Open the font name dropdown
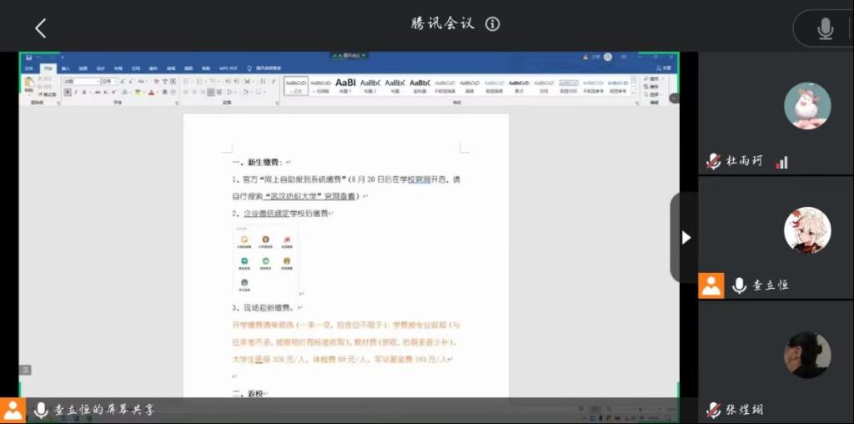Screen dimensions: 854x424 point(82,82)
